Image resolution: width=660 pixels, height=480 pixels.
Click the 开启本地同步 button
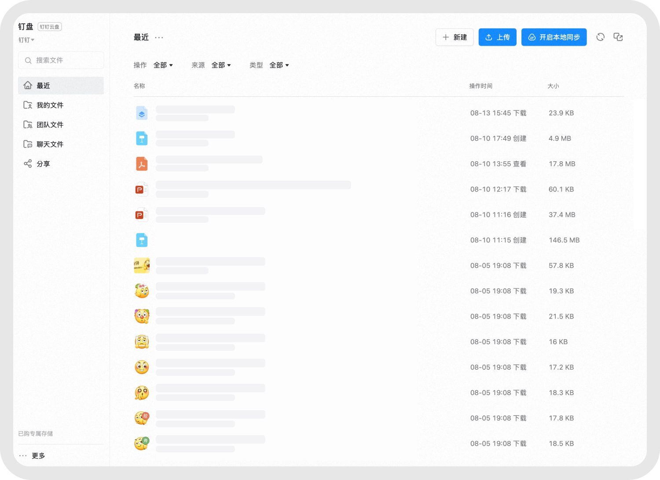click(x=554, y=37)
